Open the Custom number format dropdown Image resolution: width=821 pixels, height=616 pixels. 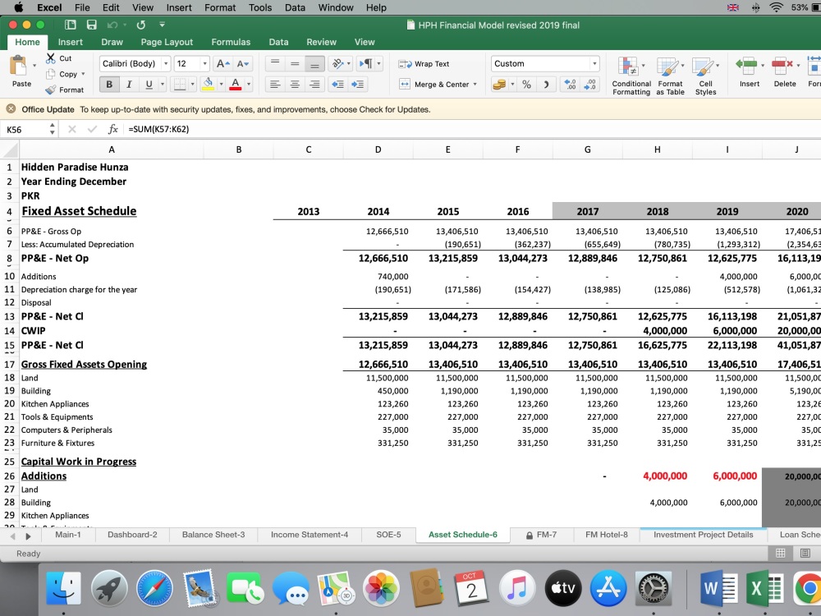click(594, 63)
